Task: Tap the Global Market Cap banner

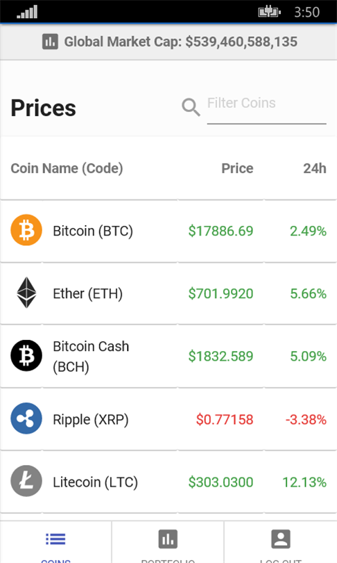Action: [x=168, y=42]
